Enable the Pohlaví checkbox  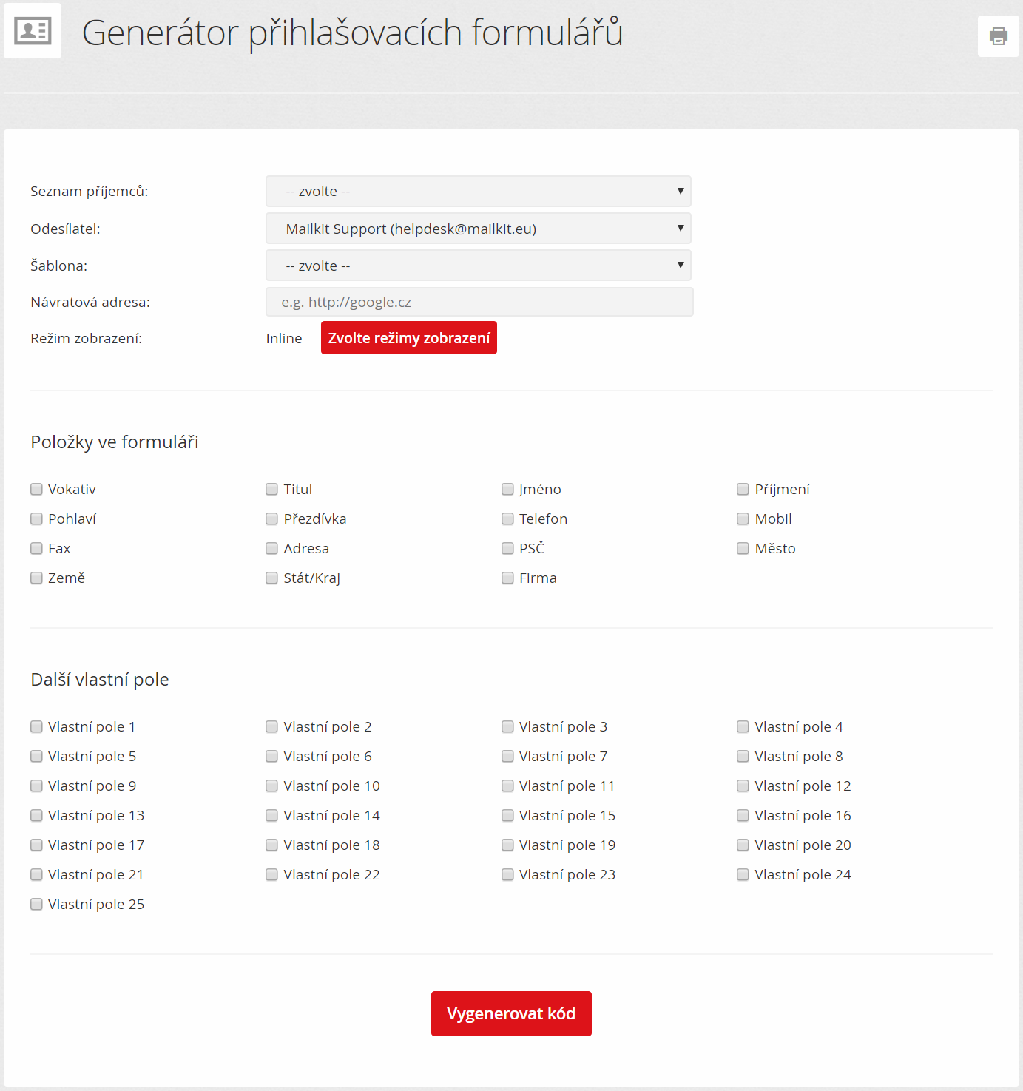[36, 519]
